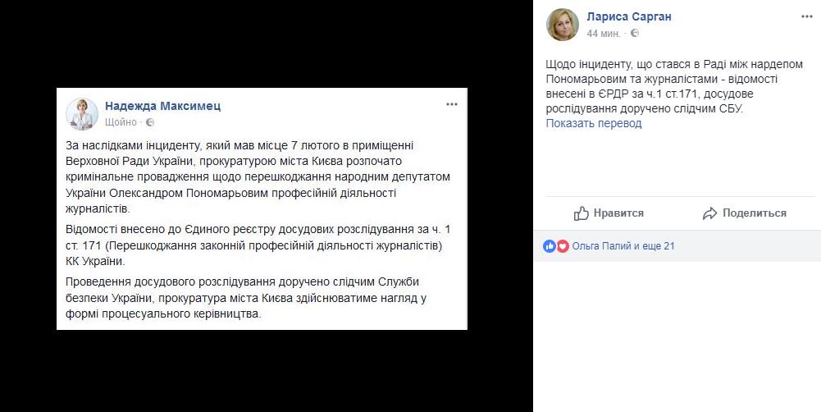Click globe privacy icon next to Щойно
This screenshot has width=821, height=412.
[149, 122]
